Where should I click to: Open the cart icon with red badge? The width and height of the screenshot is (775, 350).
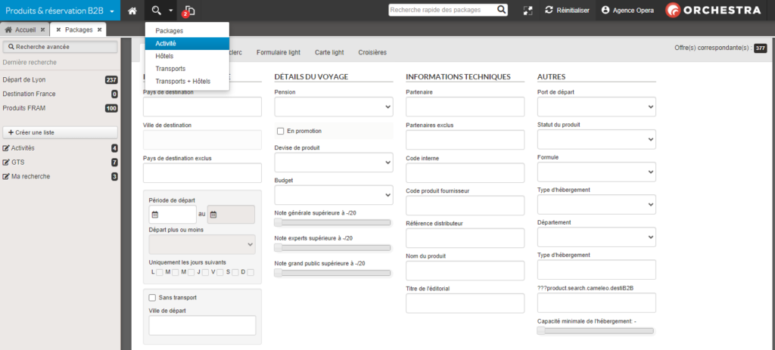point(189,11)
